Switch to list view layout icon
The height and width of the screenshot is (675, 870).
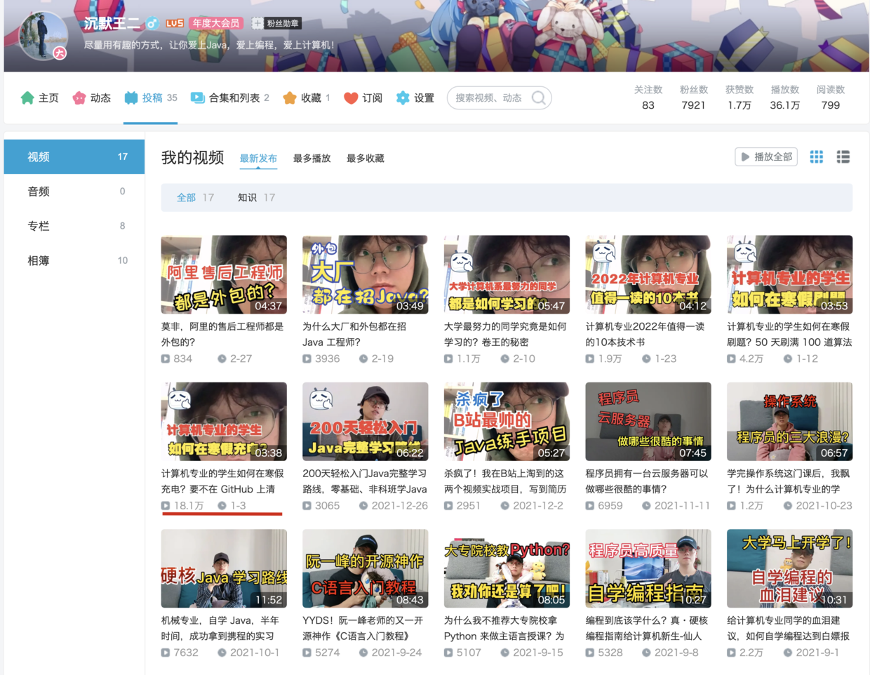click(843, 157)
